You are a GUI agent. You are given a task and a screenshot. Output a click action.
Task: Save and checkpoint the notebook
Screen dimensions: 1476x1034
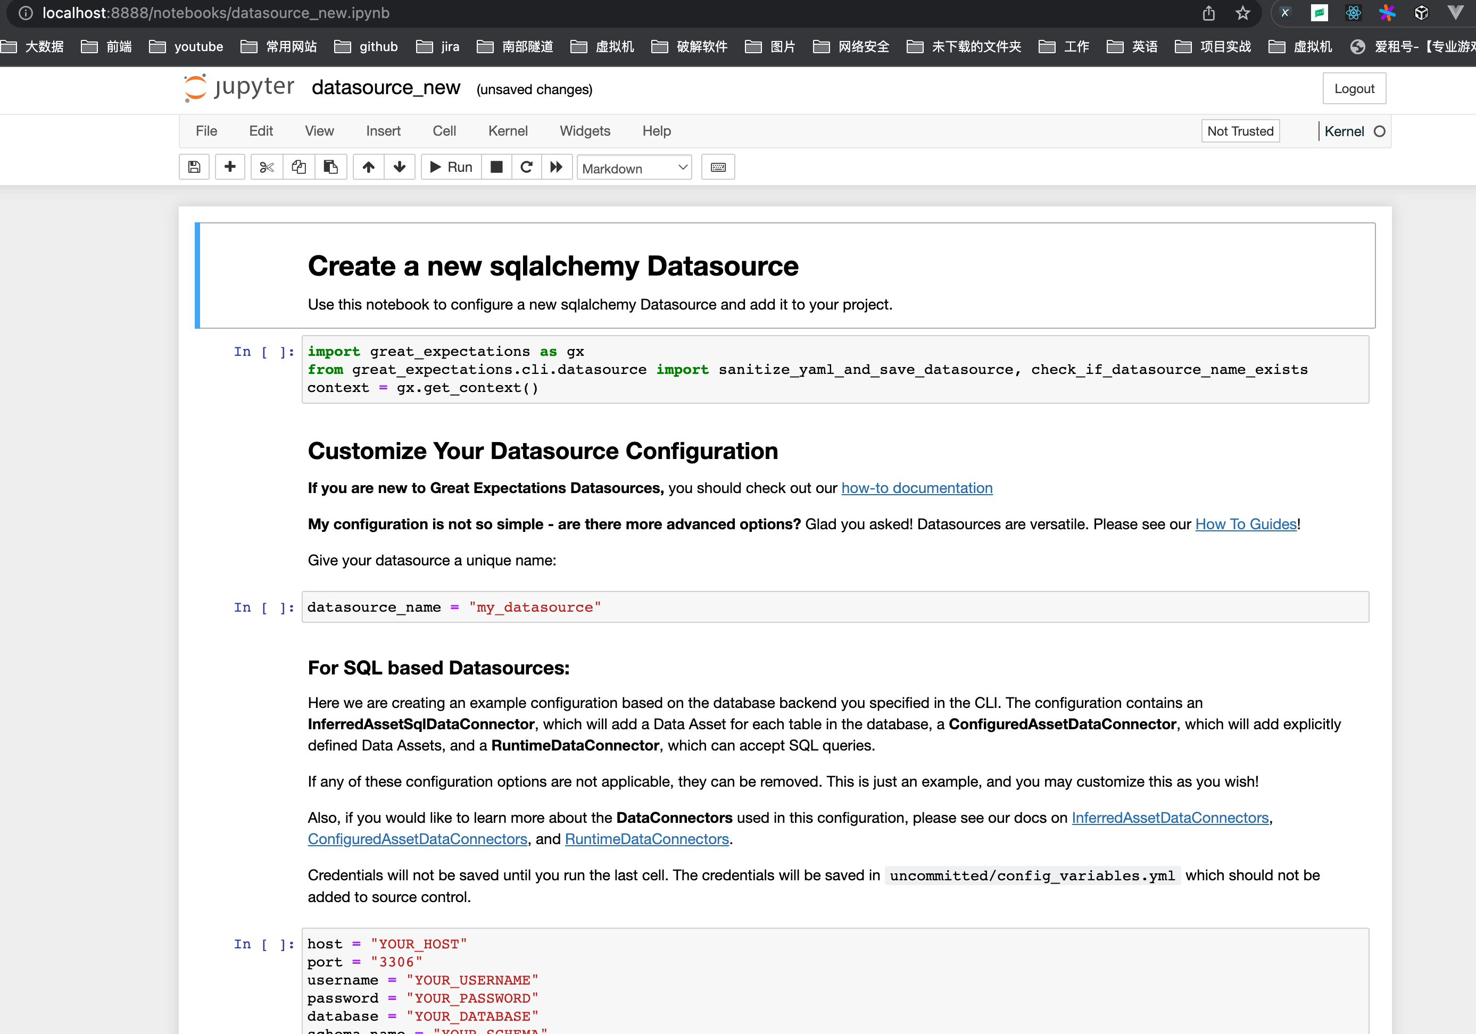pos(194,167)
